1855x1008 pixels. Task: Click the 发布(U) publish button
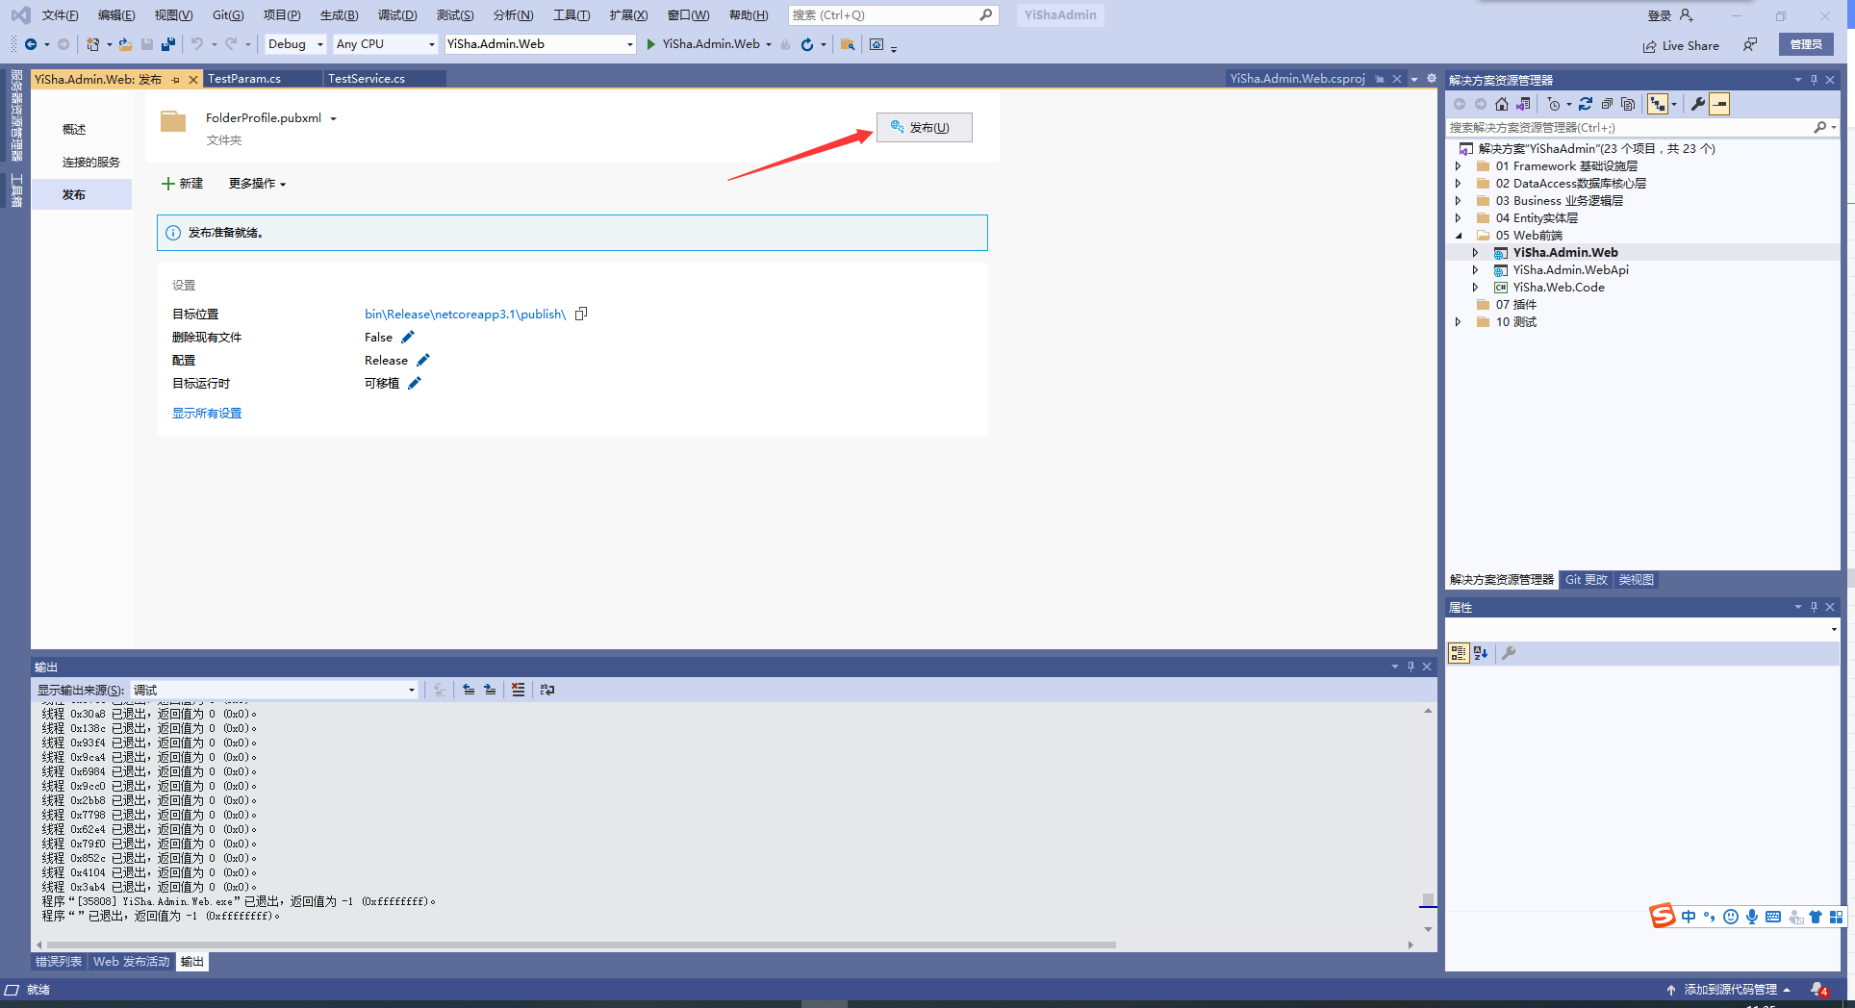924,127
